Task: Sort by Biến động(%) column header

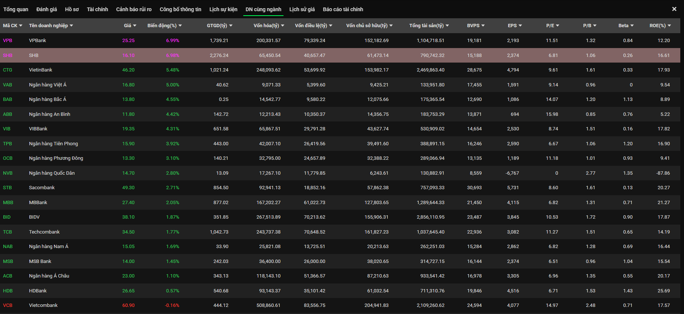Action: pos(165,26)
